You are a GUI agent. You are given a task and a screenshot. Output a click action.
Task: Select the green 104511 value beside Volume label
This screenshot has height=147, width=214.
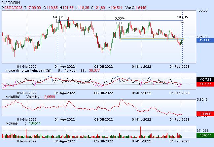click(35, 124)
